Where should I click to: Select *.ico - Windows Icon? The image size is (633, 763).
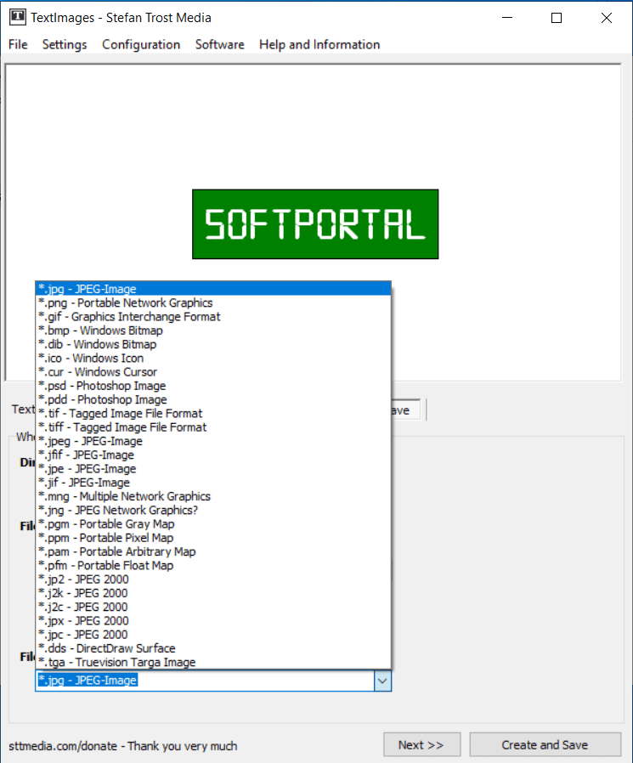[x=213, y=358]
